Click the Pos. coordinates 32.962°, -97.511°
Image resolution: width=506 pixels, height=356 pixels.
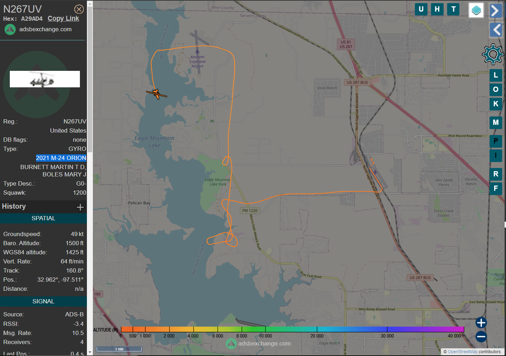pyautogui.click(x=60, y=280)
